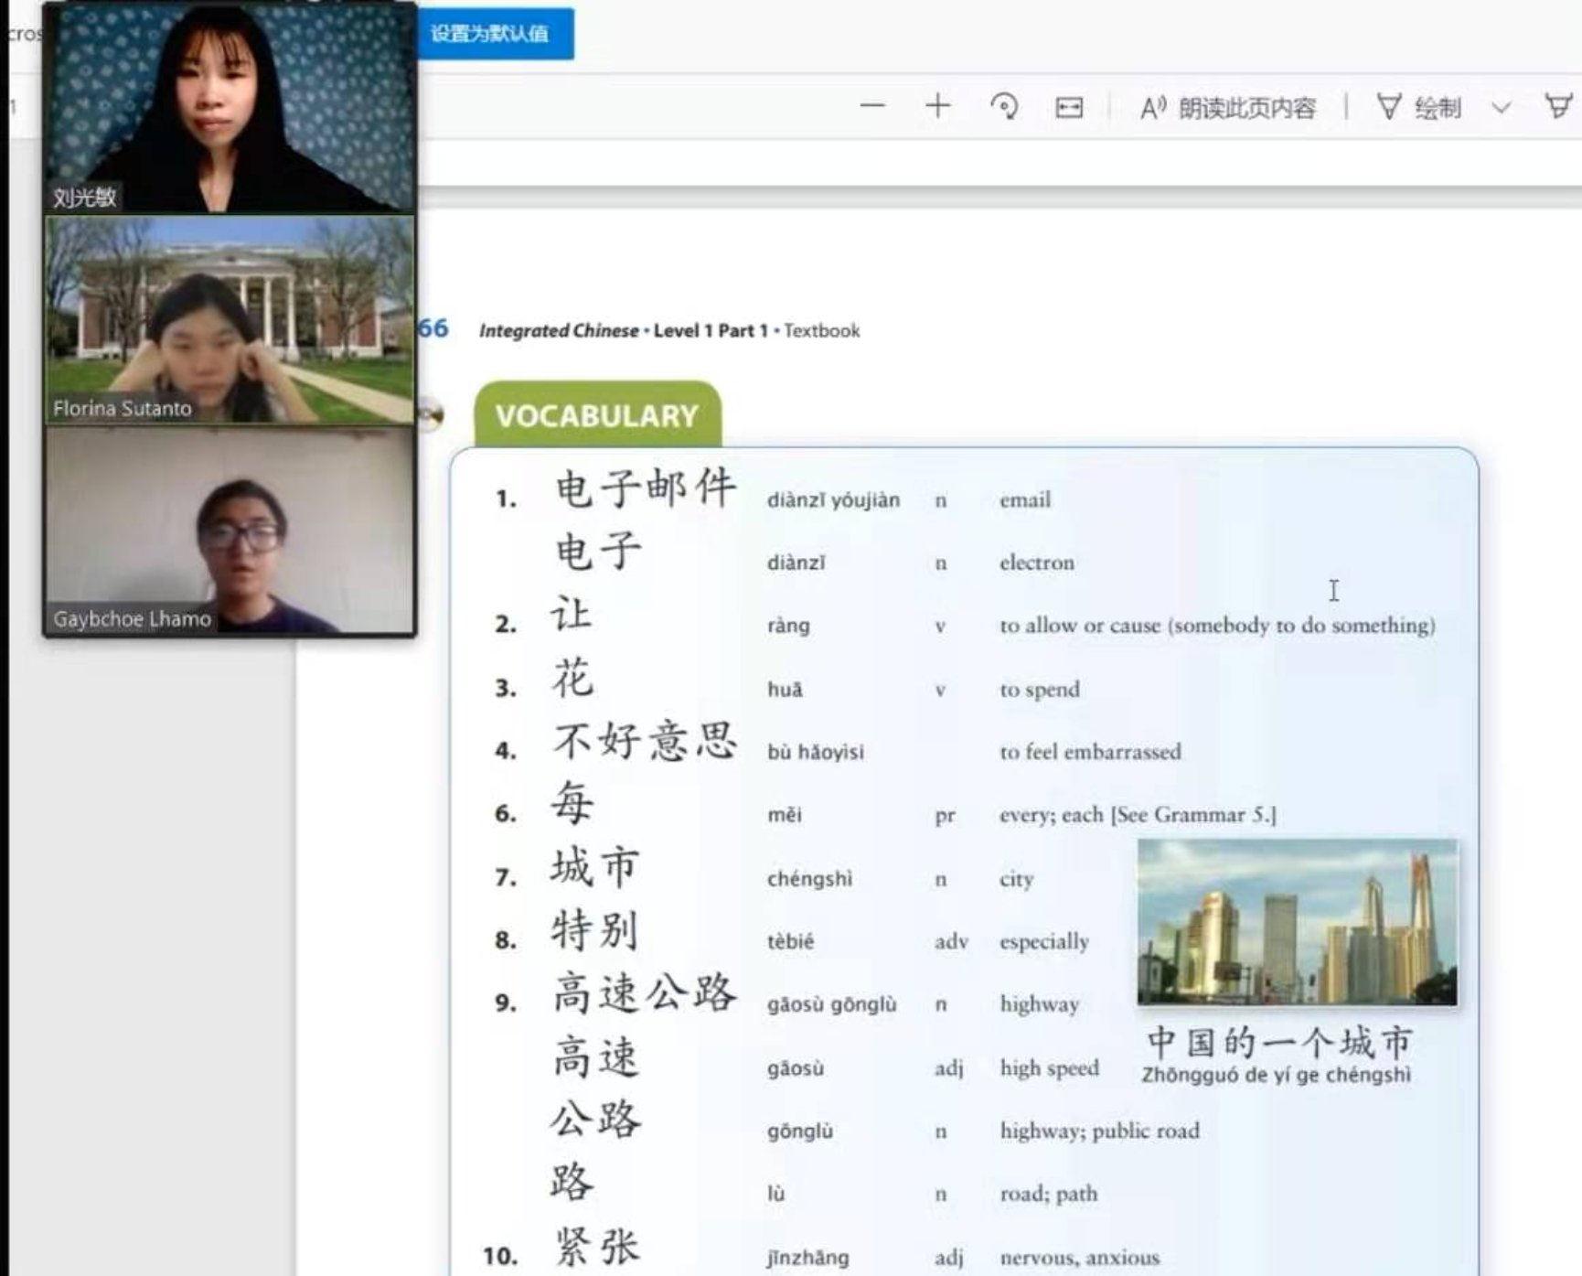Click the blue 设置为默认值 button
The width and height of the screenshot is (1582, 1276).
click(490, 34)
